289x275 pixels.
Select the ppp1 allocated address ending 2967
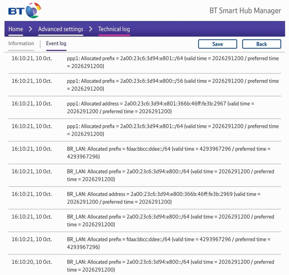161,107
